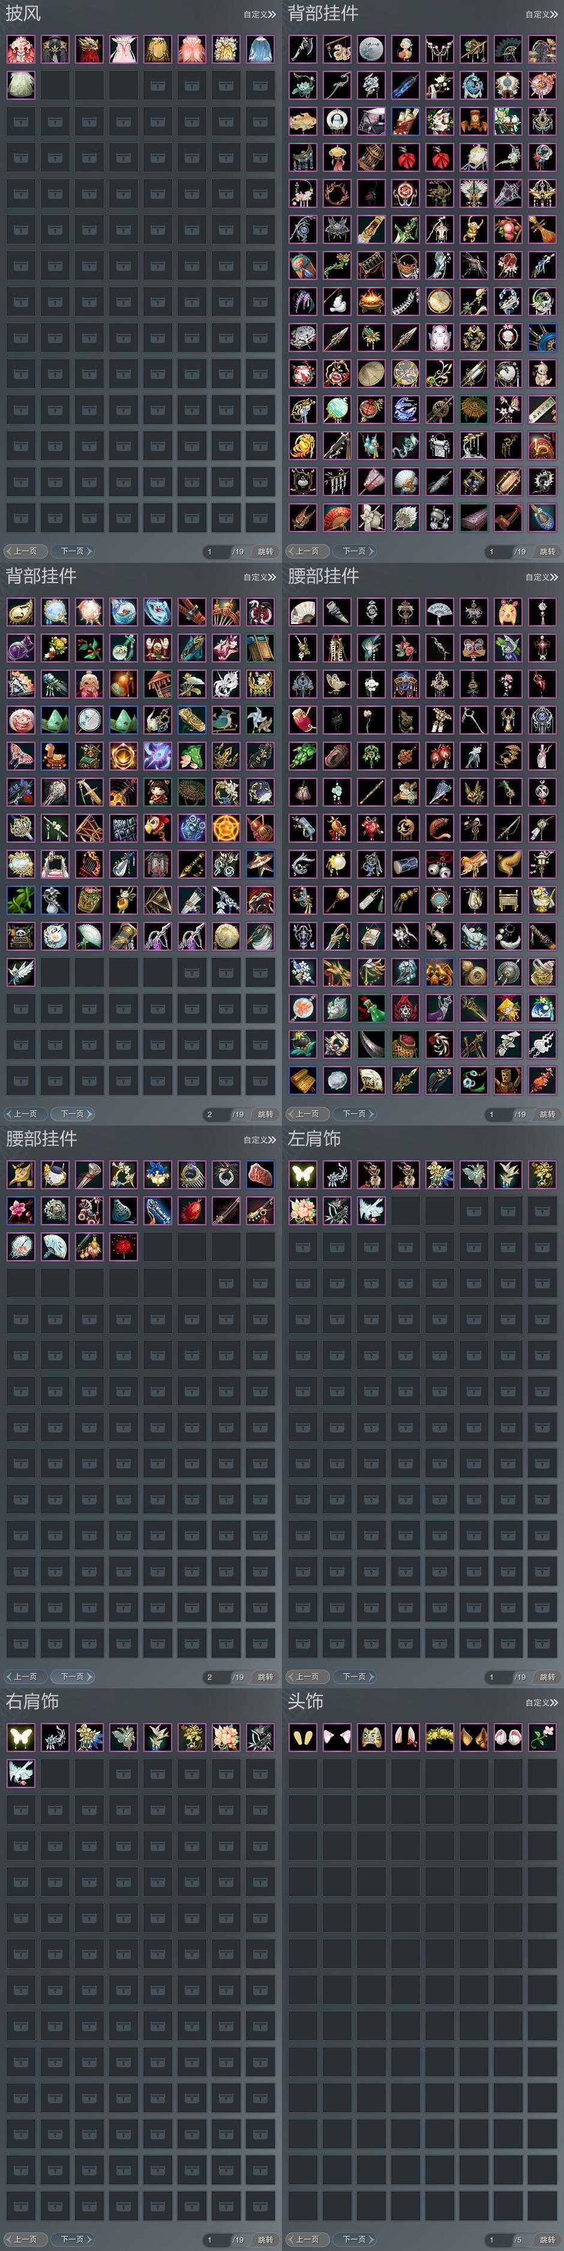564x2251 pixels.
Task: Select the blue robe cloak in 披风
Action: tap(260, 49)
